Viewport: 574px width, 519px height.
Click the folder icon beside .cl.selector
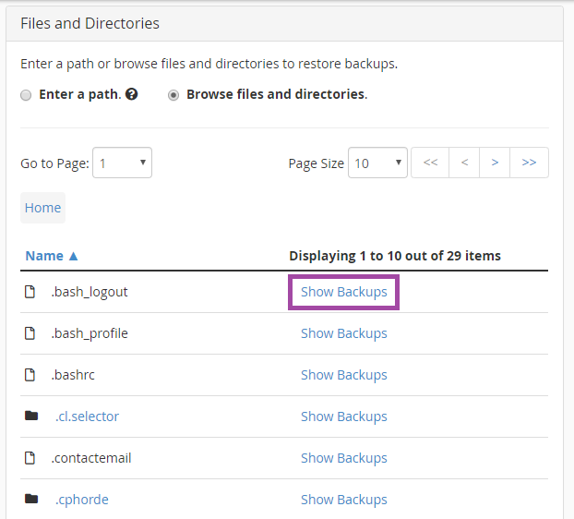pyautogui.click(x=31, y=416)
